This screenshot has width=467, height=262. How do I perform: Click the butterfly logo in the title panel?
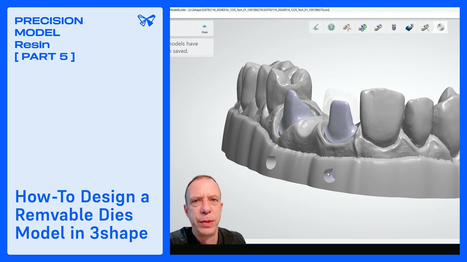click(146, 20)
